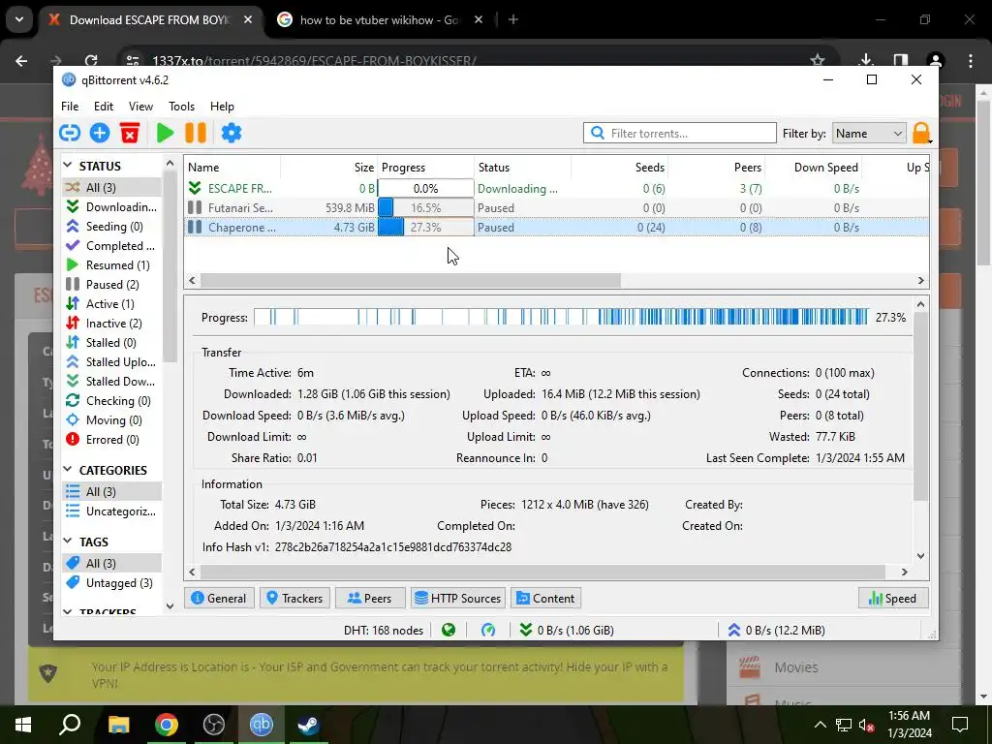Click the pieces Progress bar in details
Viewport: 992px width, 744px height.
(x=561, y=317)
